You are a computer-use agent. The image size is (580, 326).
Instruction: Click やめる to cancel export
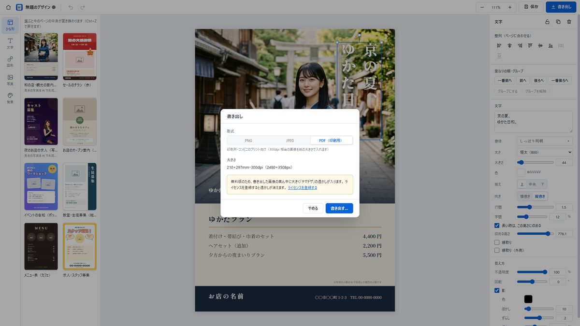[313, 208]
